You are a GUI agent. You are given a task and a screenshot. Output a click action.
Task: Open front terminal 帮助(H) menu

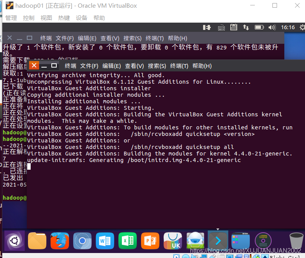click(x=202, y=66)
